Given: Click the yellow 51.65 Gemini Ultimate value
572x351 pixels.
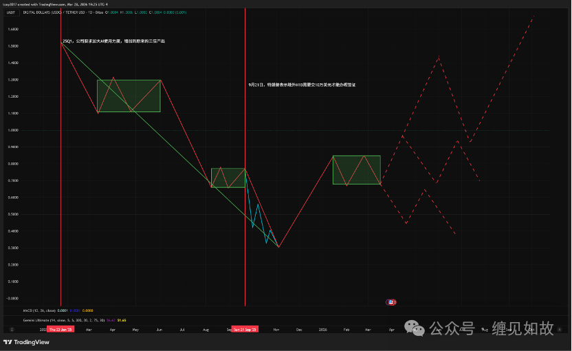Looking at the screenshot, I should point(122,320).
